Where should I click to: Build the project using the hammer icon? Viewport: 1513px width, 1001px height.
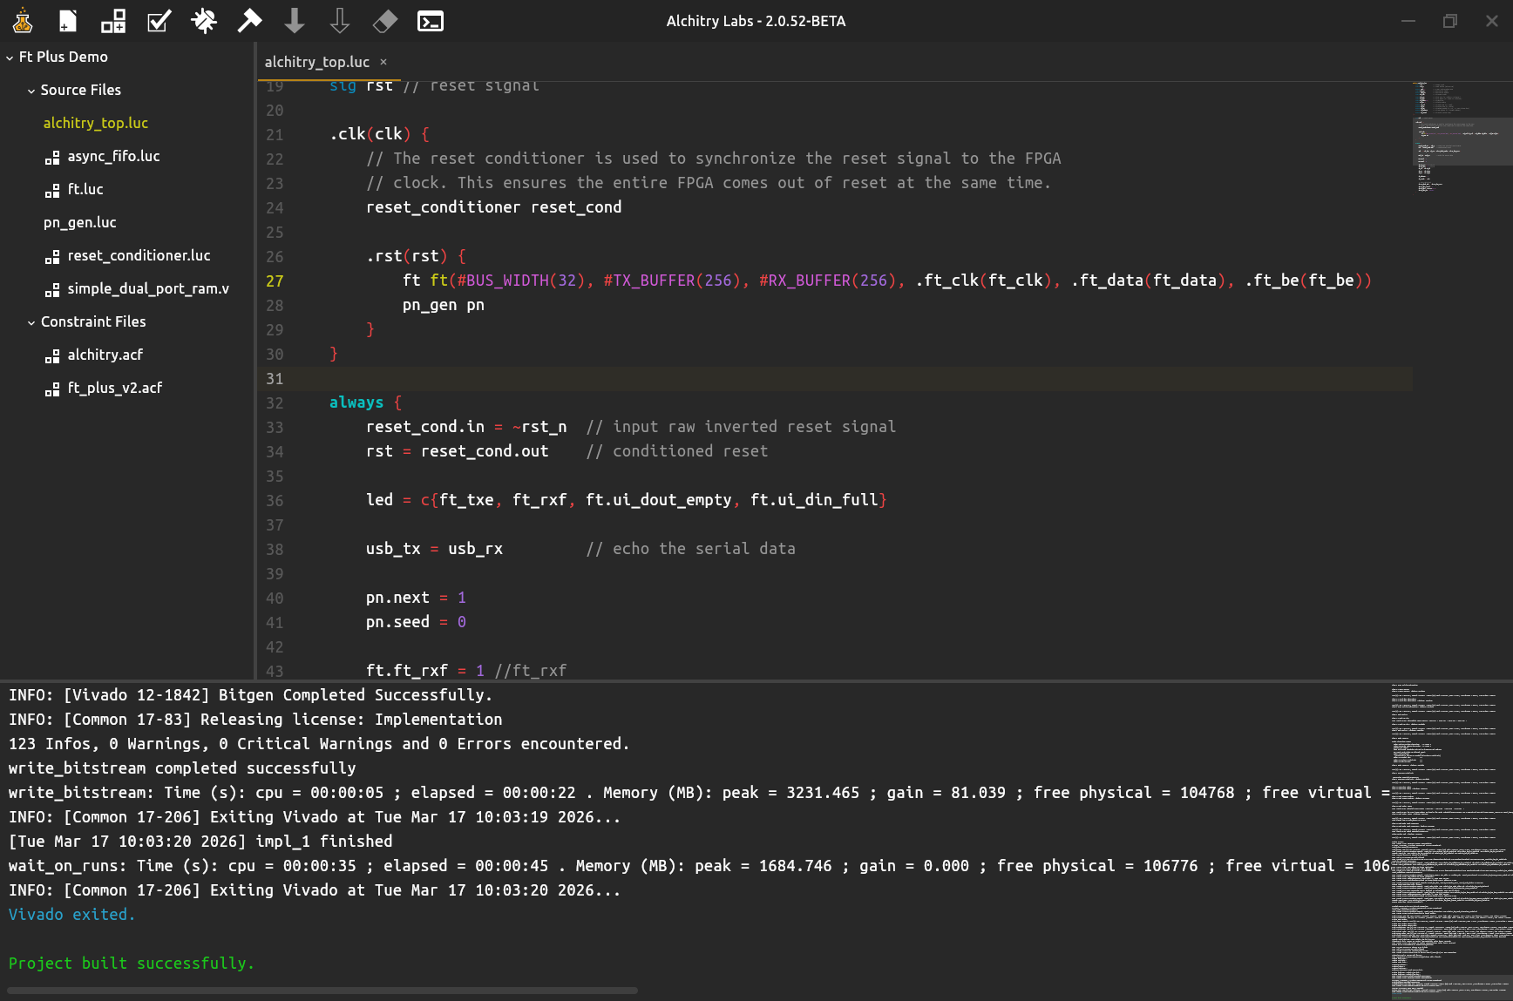coord(249,21)
